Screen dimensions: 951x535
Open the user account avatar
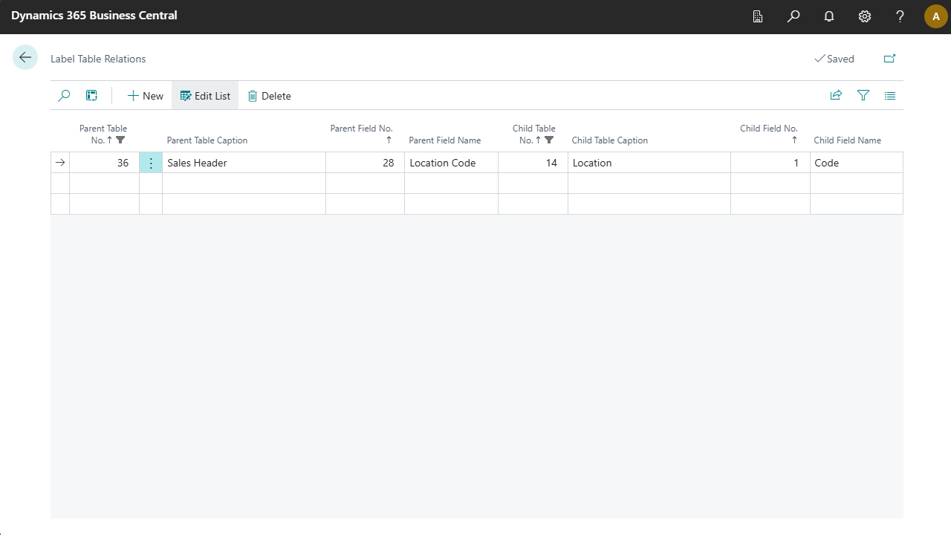935,16
